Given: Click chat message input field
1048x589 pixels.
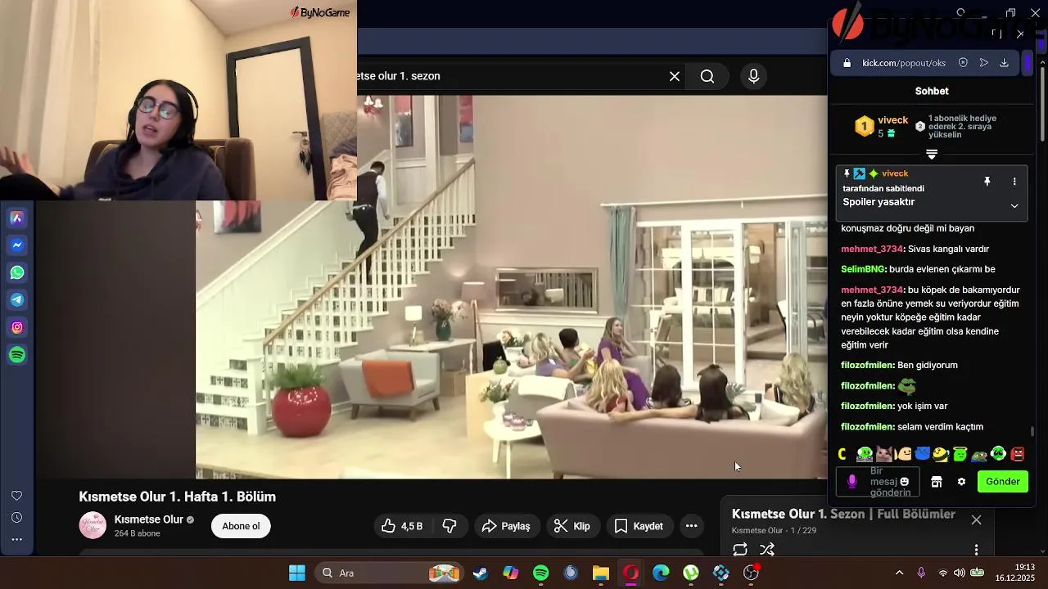Looking at the screenshot, I should (878, 482).
